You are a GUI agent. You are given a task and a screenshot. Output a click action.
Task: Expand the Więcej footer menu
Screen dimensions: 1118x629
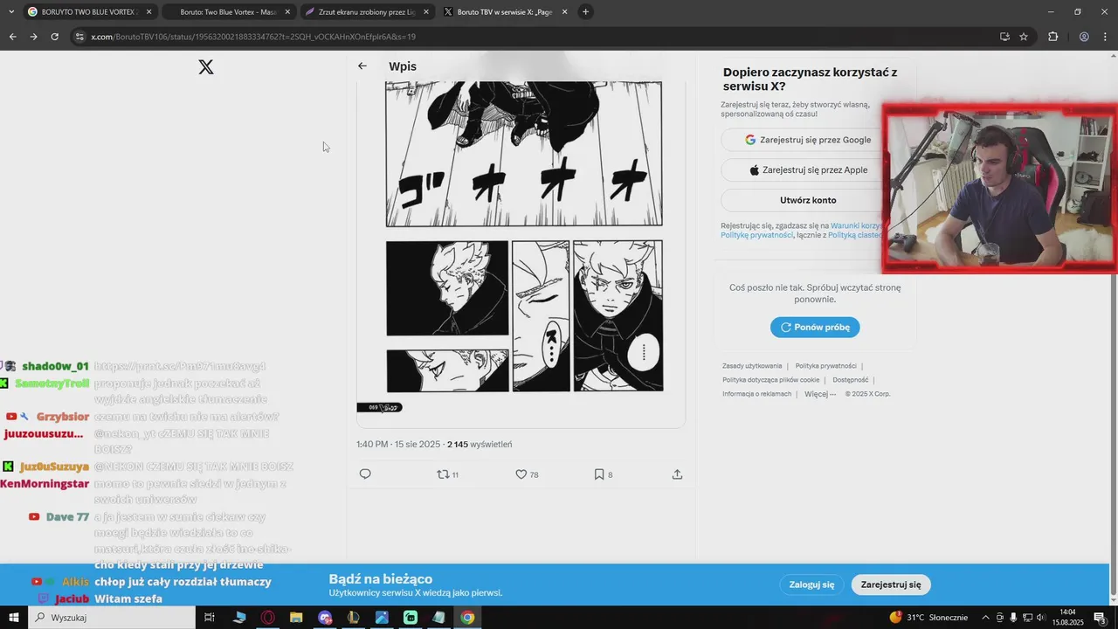pyautogui.click(x=820, y=394)
